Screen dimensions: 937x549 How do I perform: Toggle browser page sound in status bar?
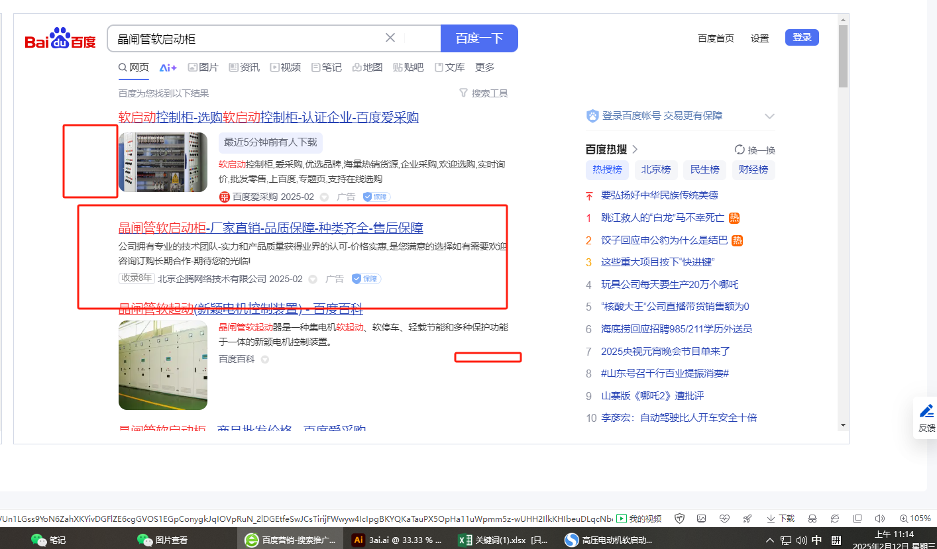pos(880,519)
